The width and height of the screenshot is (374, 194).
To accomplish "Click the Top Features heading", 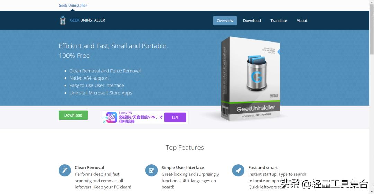I will point(185,148).
